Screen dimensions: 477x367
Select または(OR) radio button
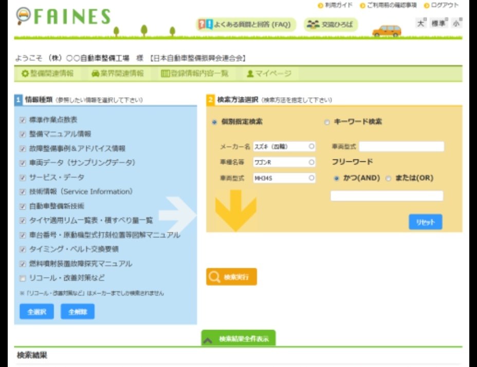click(x=388, y=178)
